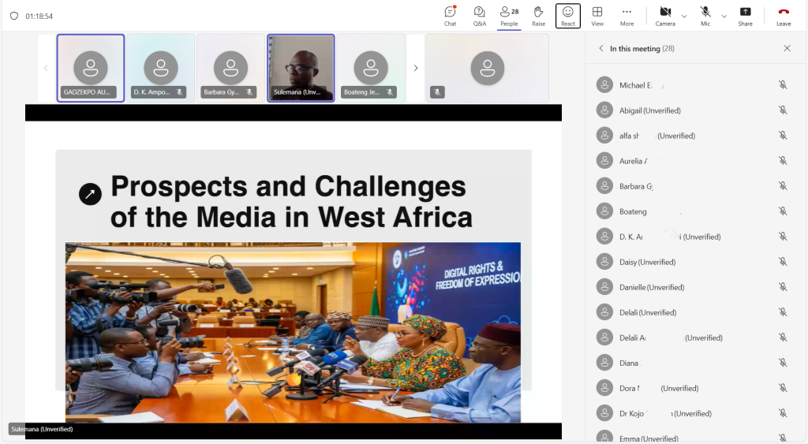Raise your hand in the meeting
Viewport: 808px width, 444px height.
click(538, 15)
